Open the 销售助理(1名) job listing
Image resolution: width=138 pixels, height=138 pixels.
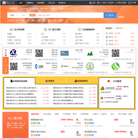(x=37, y=120)
